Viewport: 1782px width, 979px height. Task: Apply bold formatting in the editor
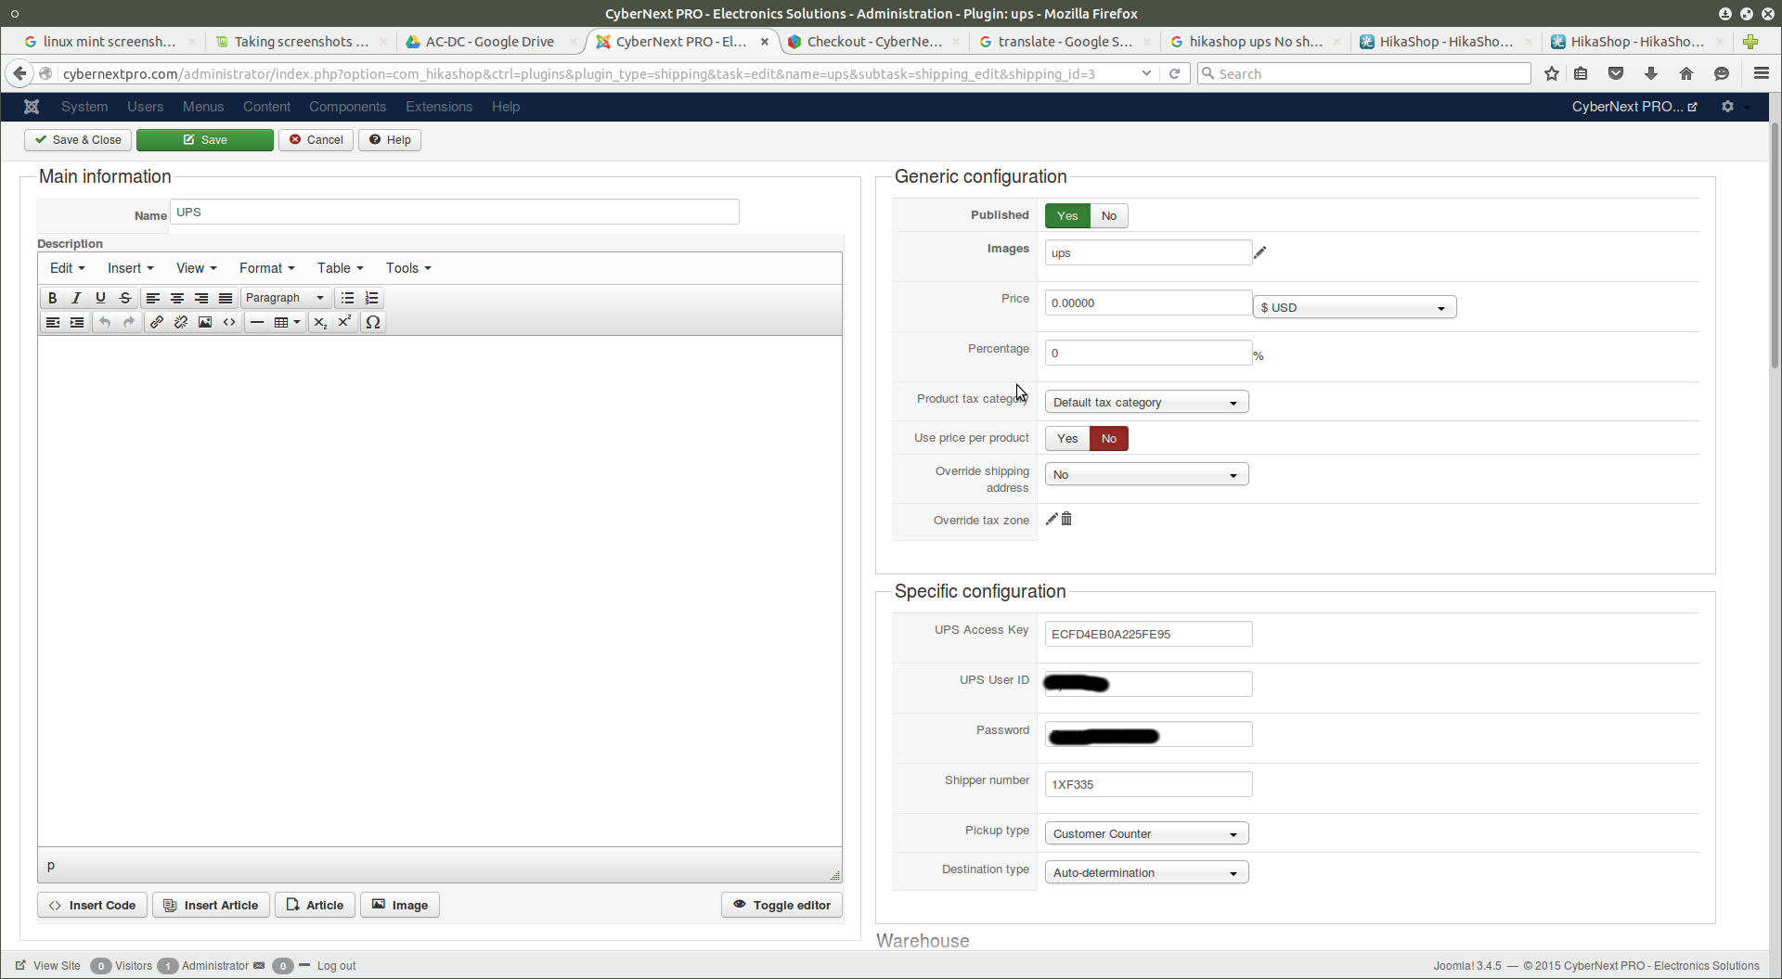pyautogui.click(x=53, y=298)
